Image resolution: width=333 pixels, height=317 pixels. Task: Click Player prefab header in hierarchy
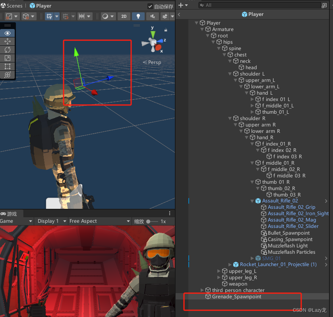(x=253, y=14)
